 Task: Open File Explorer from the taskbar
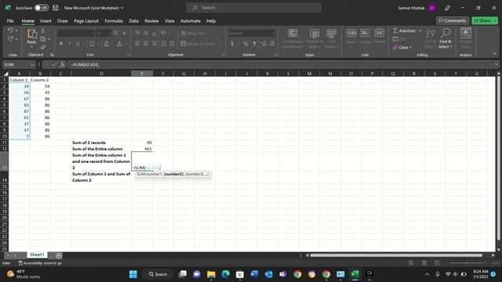tap(211, 274)
